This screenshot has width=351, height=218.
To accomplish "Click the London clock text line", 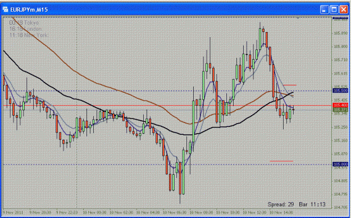I will click(26, 29).
